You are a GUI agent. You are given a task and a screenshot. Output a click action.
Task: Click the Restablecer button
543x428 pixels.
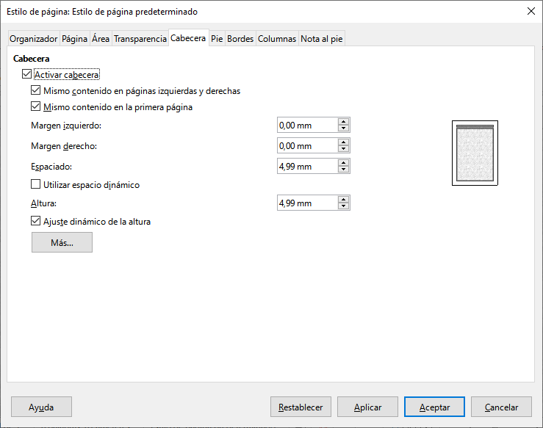301,407
